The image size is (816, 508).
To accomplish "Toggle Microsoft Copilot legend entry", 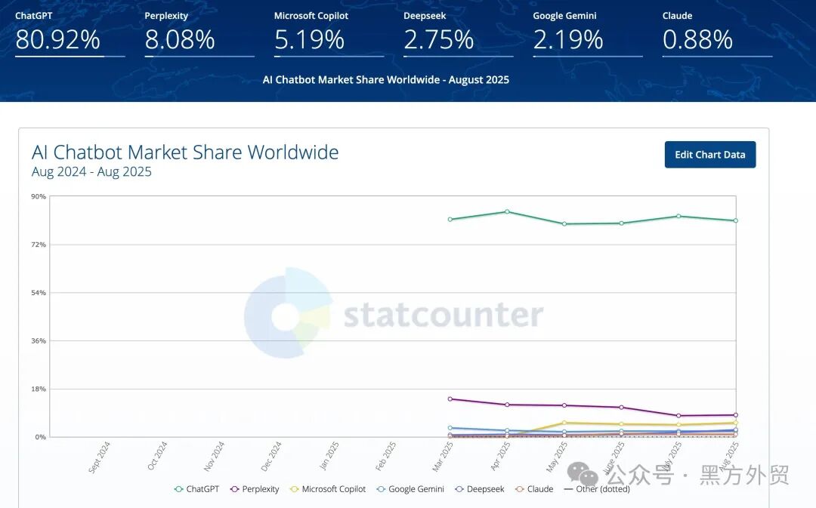I will point(327,489).
